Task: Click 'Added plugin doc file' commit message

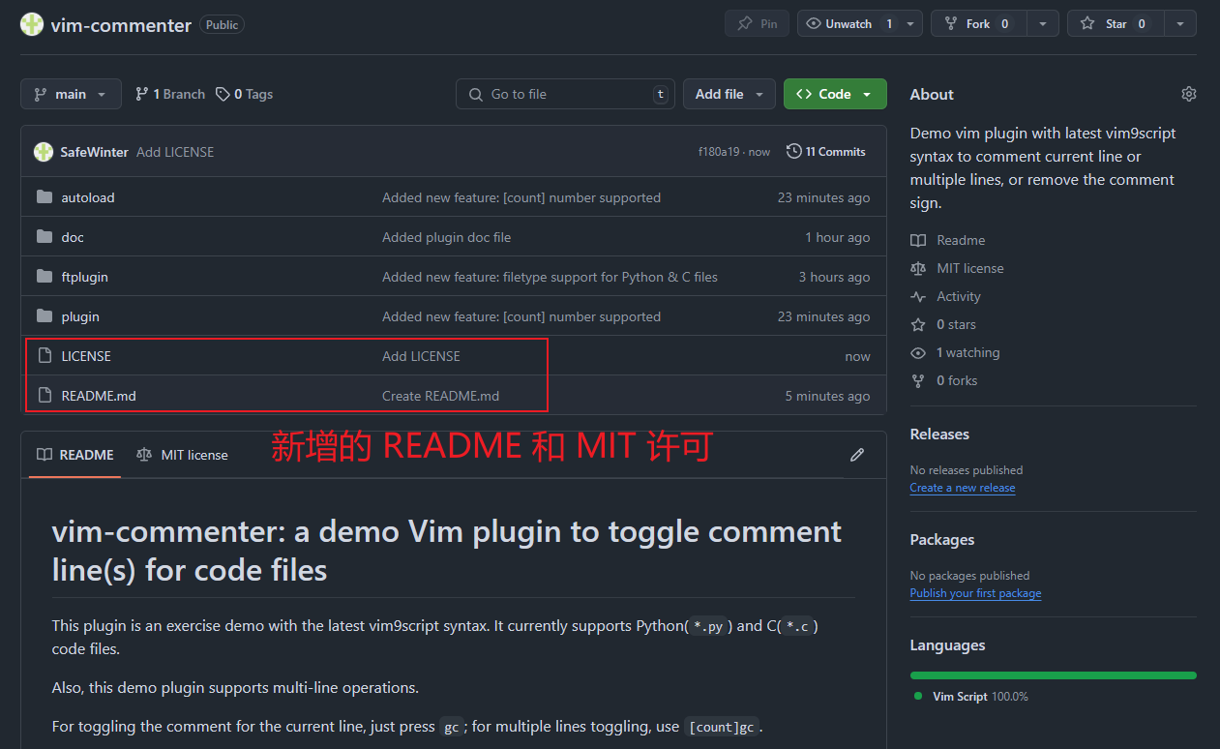Action: (x=446, y=237)
